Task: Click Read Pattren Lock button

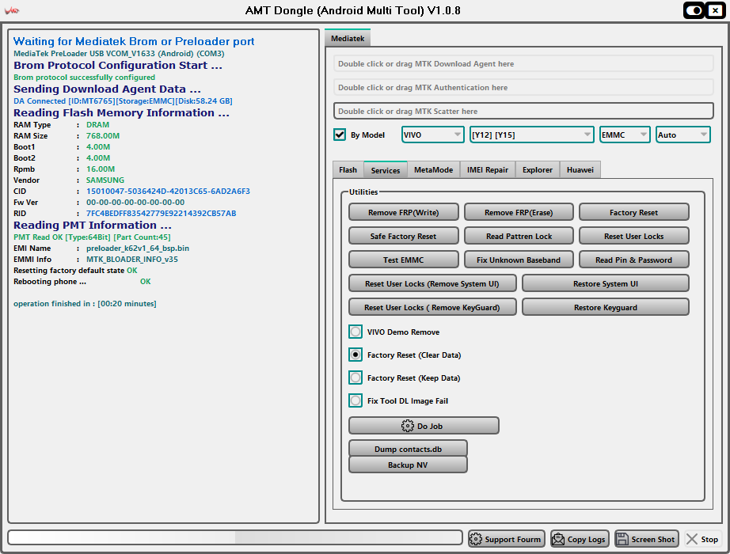Action: tap(519, 236)
